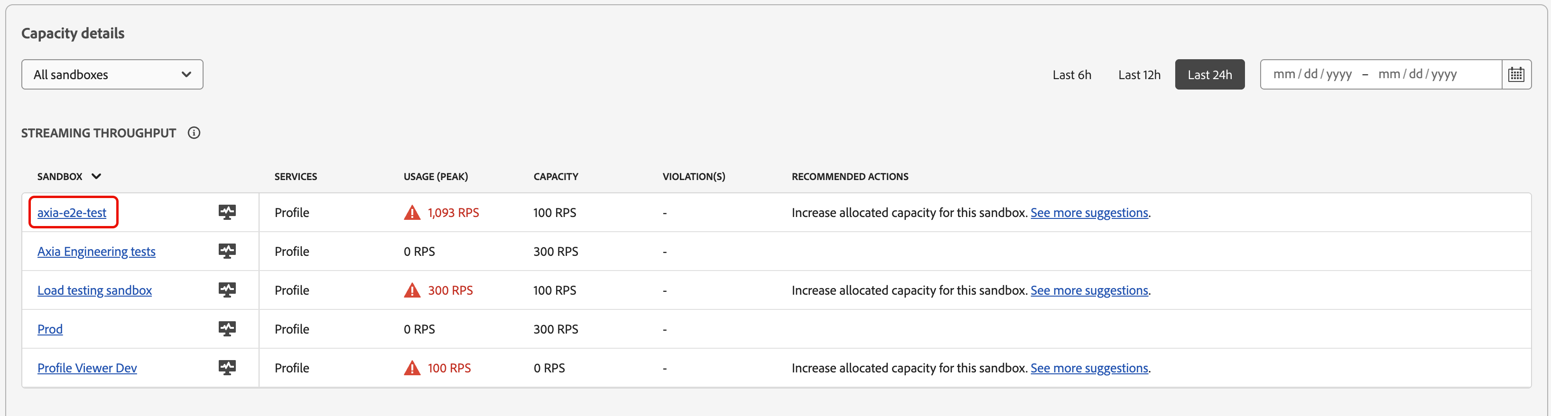The height and width of the screenshot is (416, 1551).
Task: Open the Load testing sandbox link
Action: click(x=94, y=290)
